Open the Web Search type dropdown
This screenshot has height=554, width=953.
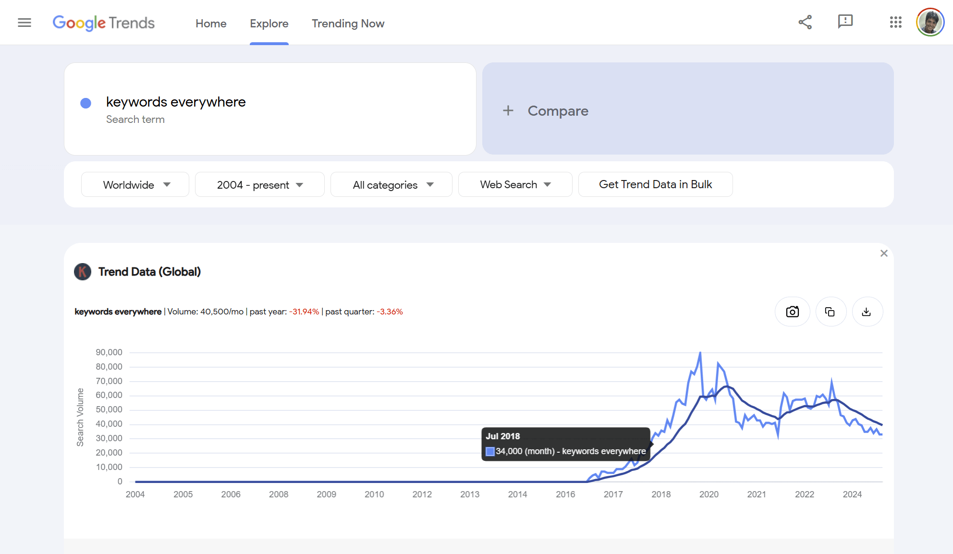tap(515, 185)
